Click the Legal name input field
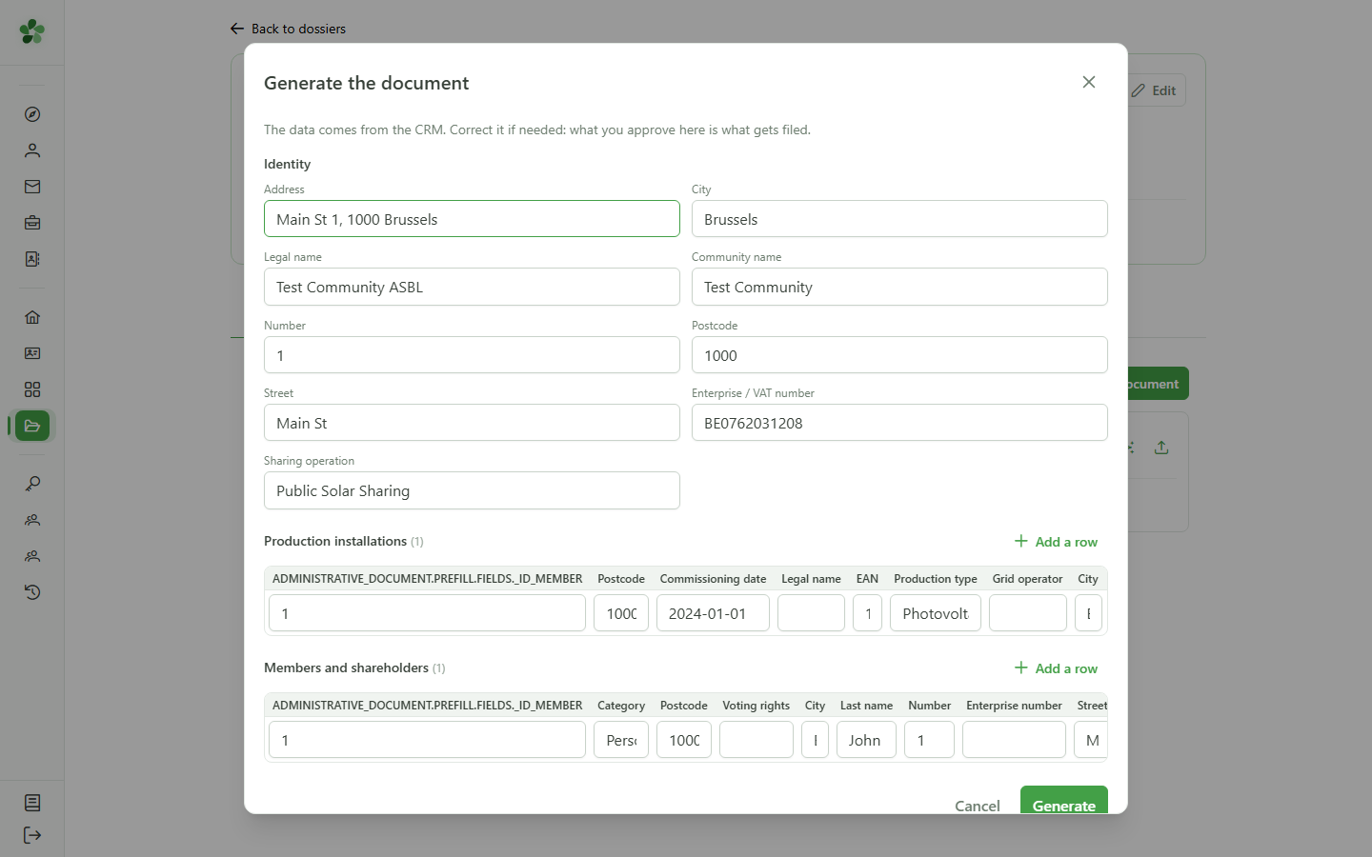 click(x=472, y=287)
